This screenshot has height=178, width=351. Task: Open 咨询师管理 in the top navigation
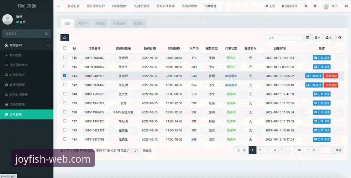[189, 6]
